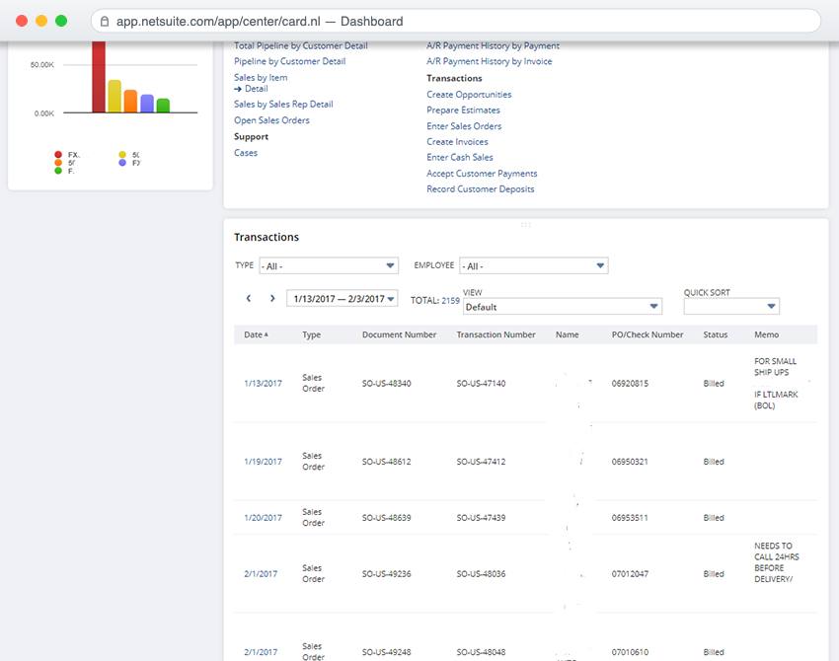Click transaction number SO-US-48036
Viewport: 839px width, 661px height.
[481, 574]
